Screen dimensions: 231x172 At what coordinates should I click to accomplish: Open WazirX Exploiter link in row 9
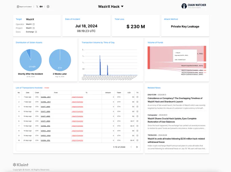tap(77, 135)
